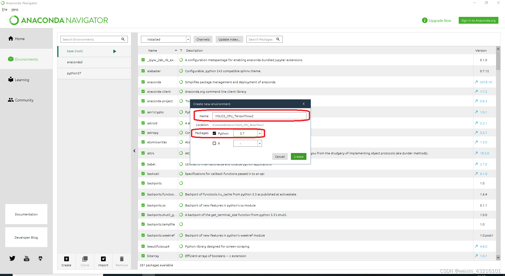This screenshot has width=505, height=276.
Task: Open the Developer Blog link box
Action: point(26,237)
